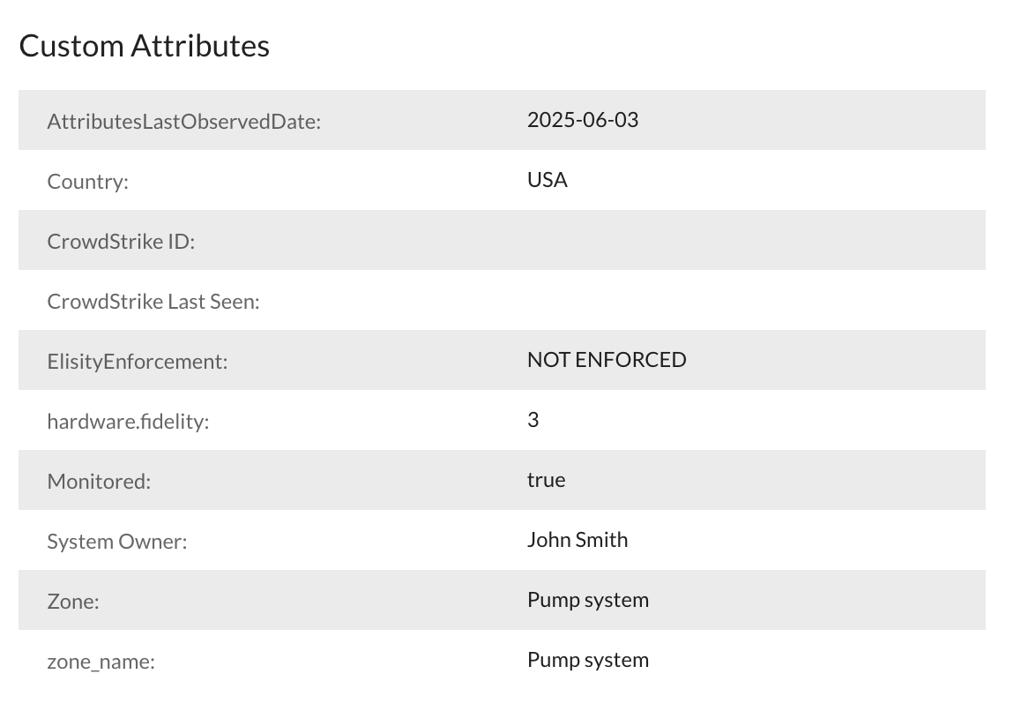
Task: Select the Country attribute label
Action: pyautogui.click(x=87, y=182)
